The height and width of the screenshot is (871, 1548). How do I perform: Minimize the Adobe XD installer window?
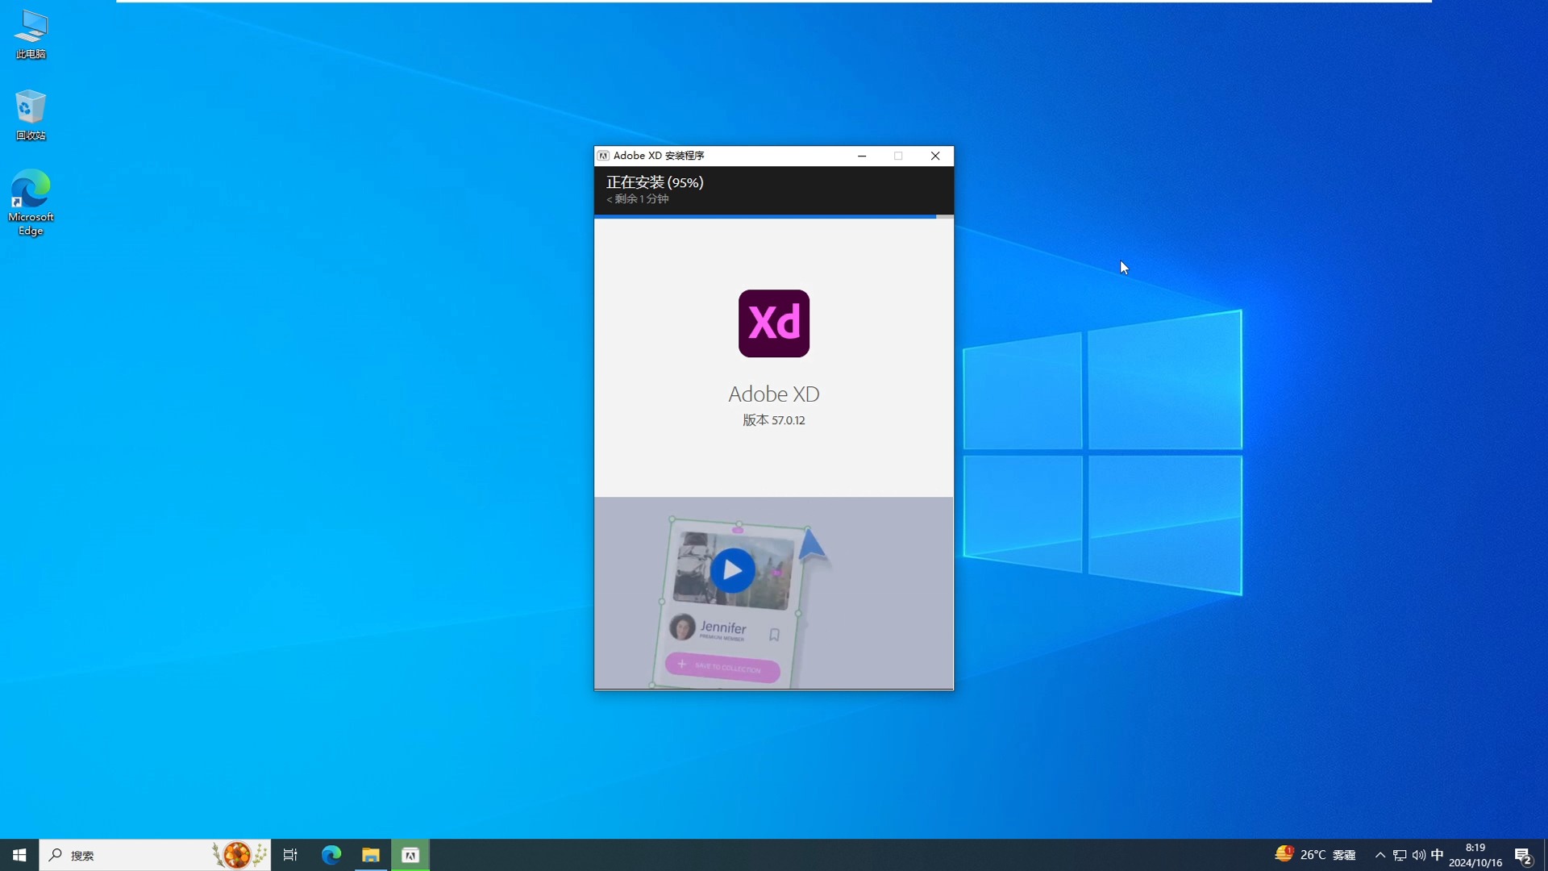(x=862, y=156)
